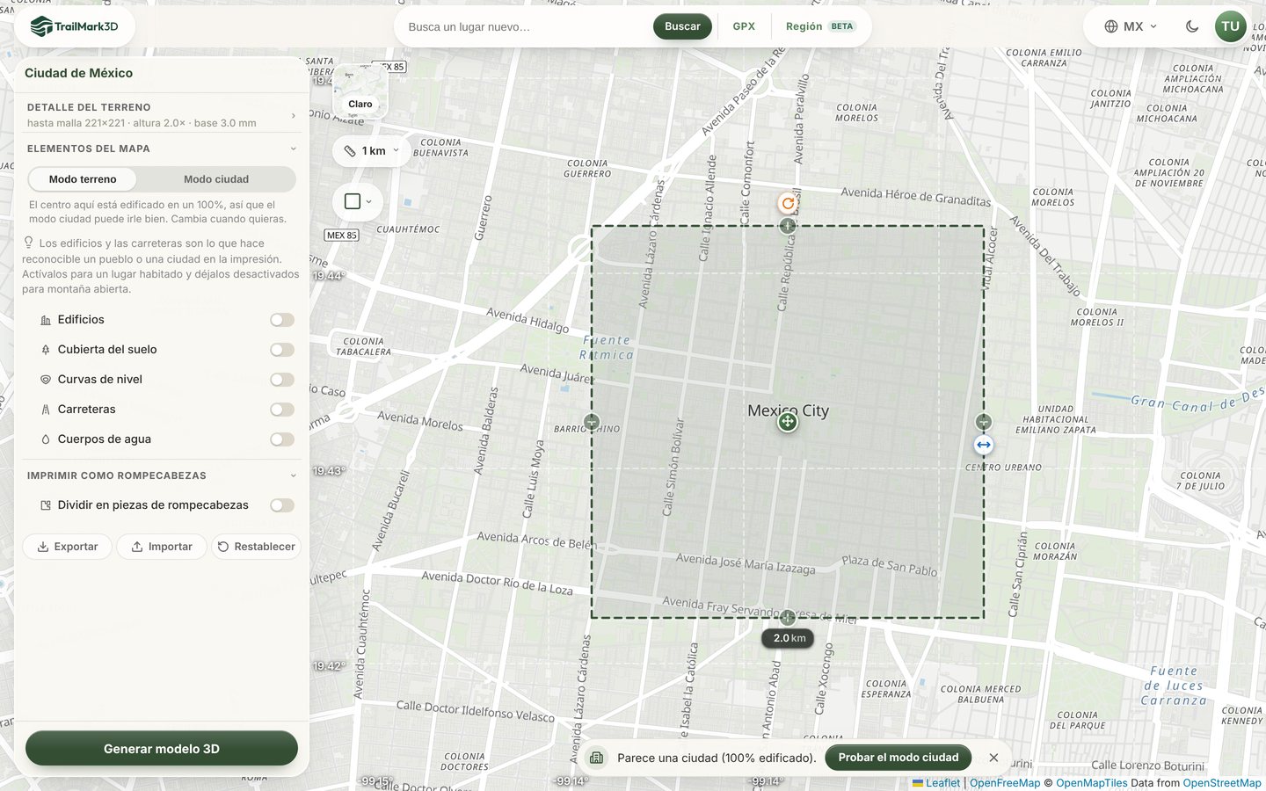Open the Claro map style thumbnail

pyautogui.click(x=360, y=91)
